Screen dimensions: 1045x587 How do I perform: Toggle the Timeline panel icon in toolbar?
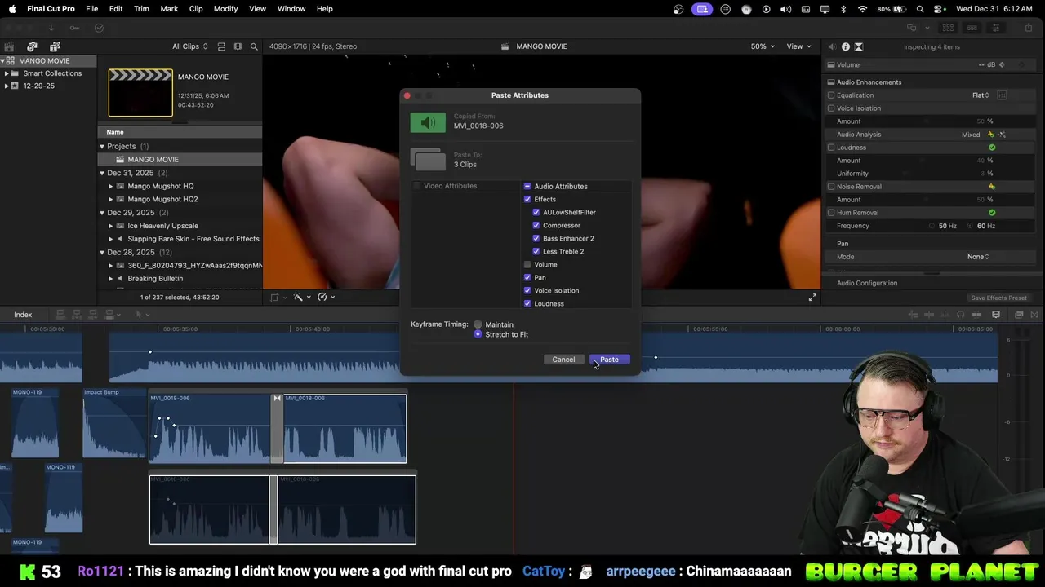click(x=972, y=28)
